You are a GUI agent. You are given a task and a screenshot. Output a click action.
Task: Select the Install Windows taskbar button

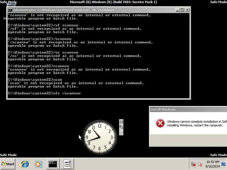pos(67,164)
